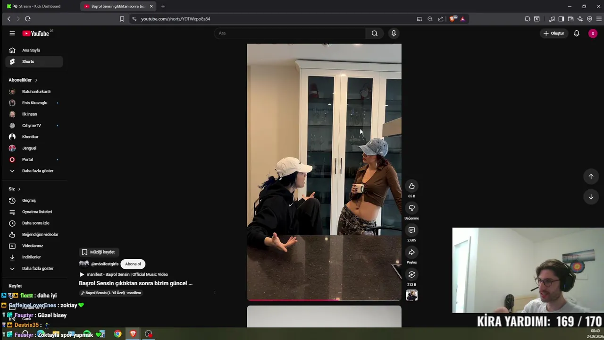604x340 pixels.
Task: Share the Short via Paylaş
Action: 411,252
